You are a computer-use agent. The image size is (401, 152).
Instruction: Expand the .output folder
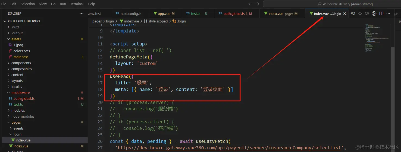click(45, 33)
